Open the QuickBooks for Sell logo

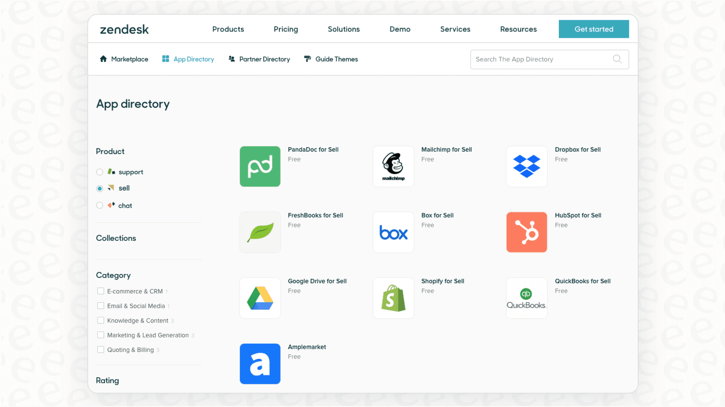pos(526,298)
